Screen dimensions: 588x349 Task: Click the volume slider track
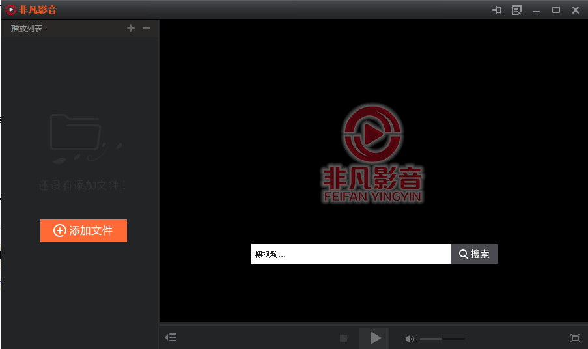(x=442, y=339)
